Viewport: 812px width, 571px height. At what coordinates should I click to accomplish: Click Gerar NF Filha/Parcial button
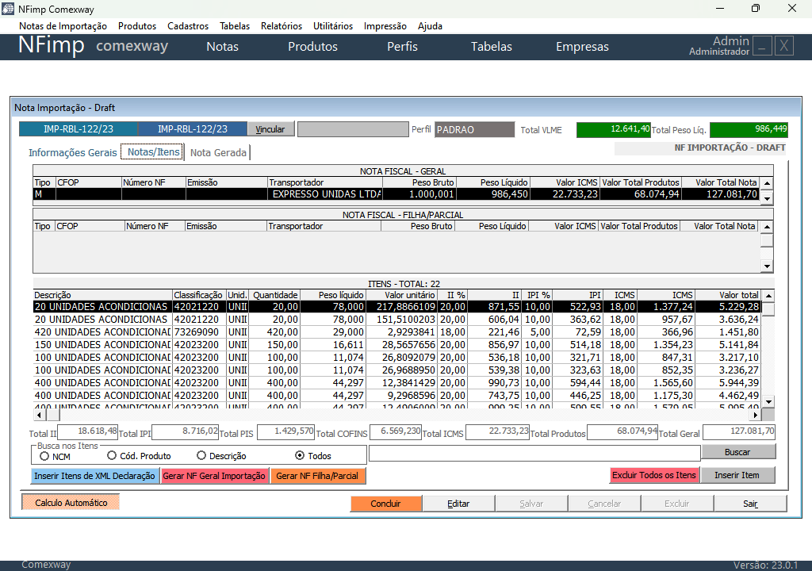click(317, 476)
